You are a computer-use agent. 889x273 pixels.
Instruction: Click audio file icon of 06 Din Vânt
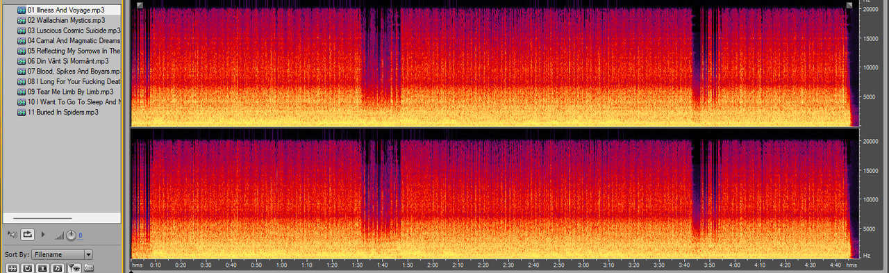(x=22, y=61)
